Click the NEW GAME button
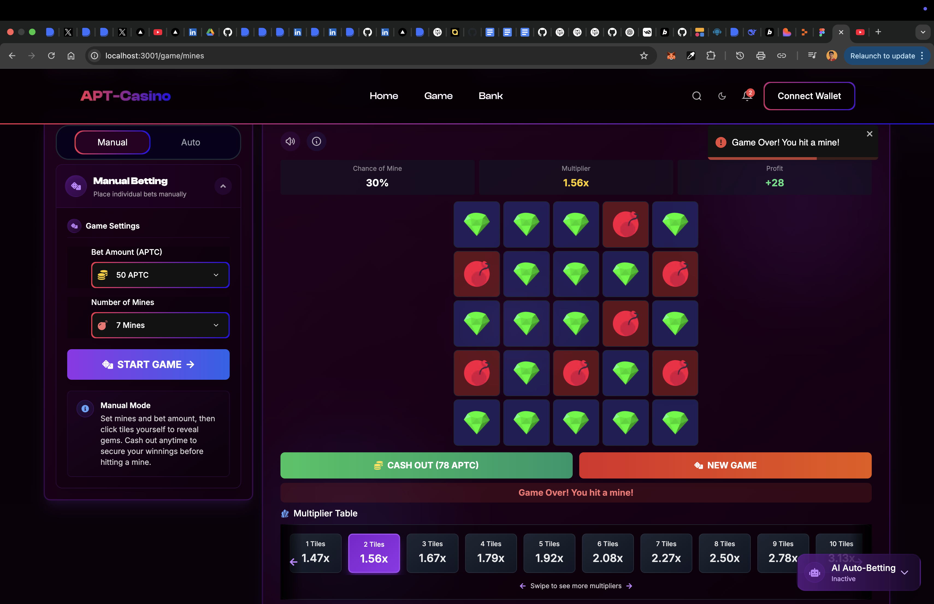Viewport: 934px width, 604px height. (725, 465)
